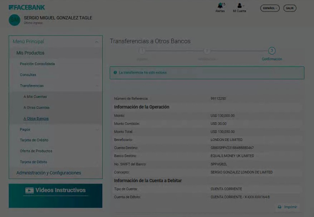Open Administración y Configuraciones section
The width and height of the screenshot is (314, 217).
pos(49,173)
